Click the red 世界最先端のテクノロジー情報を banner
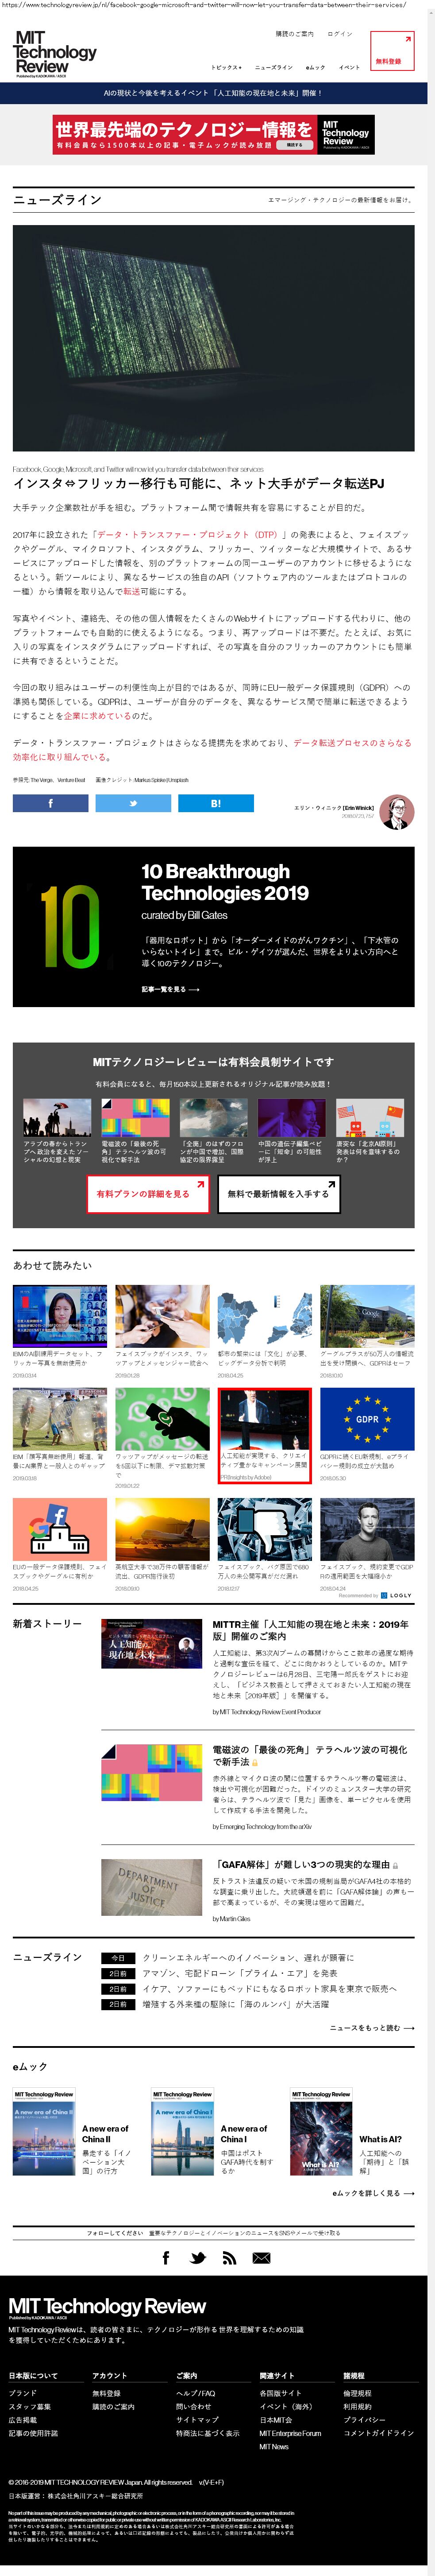435x2576 pixels. (213, 134)
